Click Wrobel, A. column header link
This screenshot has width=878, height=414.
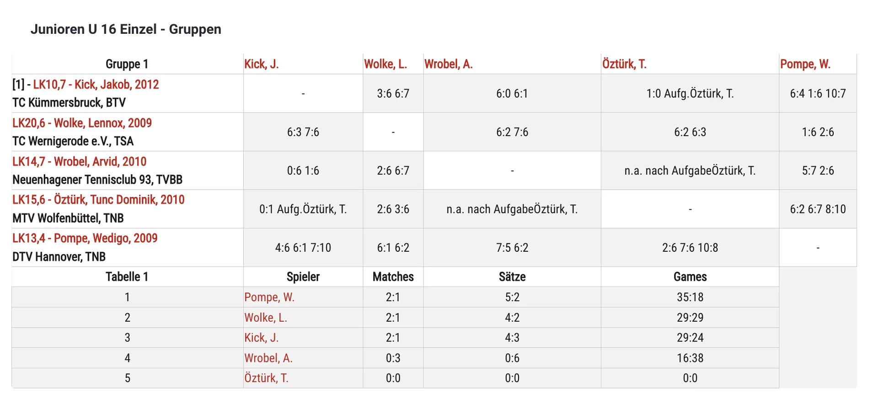click(x=448, y=64)
